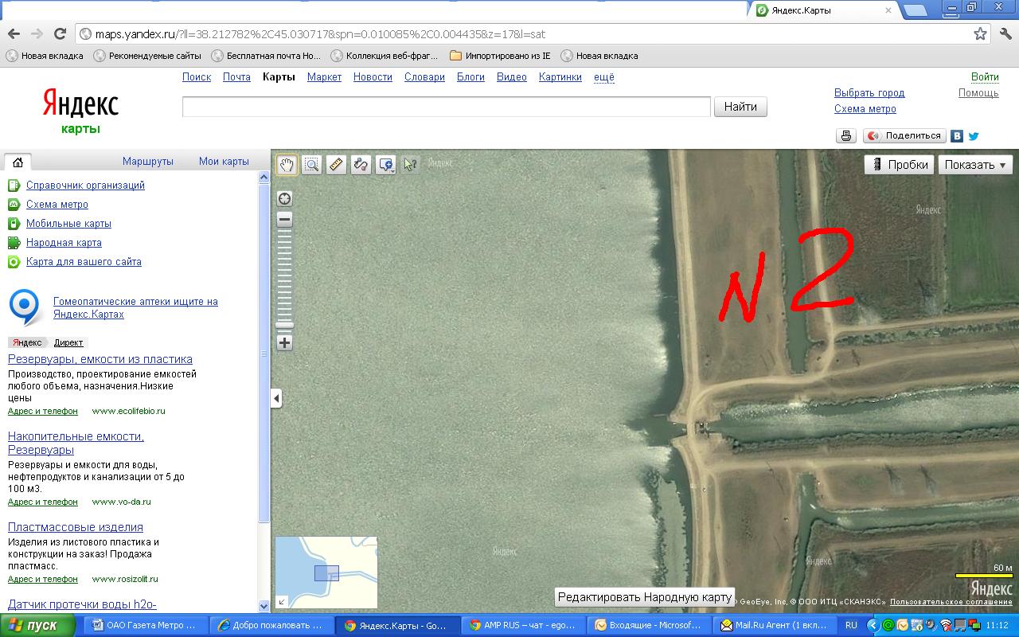Image resolution: width=1019 pixels, height=637 pixels.
Task: Collapse the left sidebar panel arrow
Action: click(x=276, y=398)
